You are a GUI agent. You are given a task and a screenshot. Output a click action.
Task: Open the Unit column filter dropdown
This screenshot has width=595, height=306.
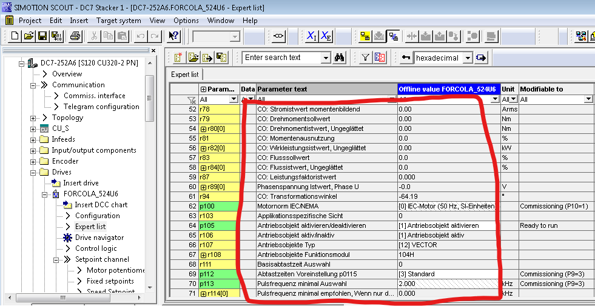coord(513,99)
